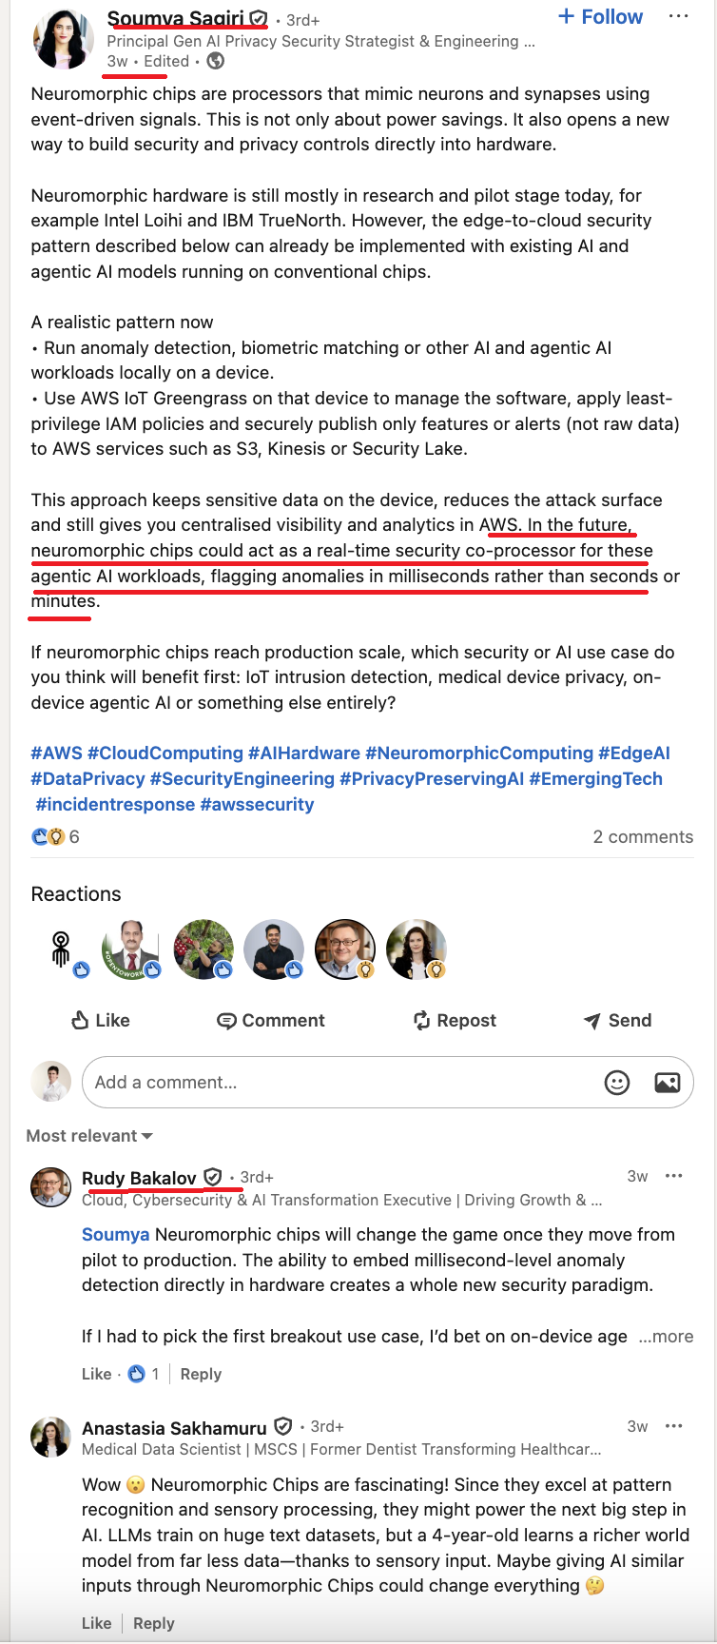
Task: Click the Like icon below the post
Action: 82,1020
